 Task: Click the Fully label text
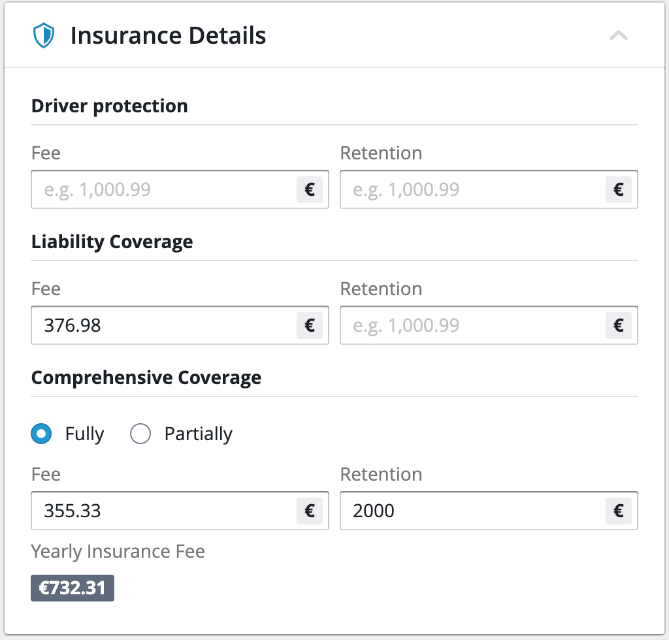(x=84, y=434)
